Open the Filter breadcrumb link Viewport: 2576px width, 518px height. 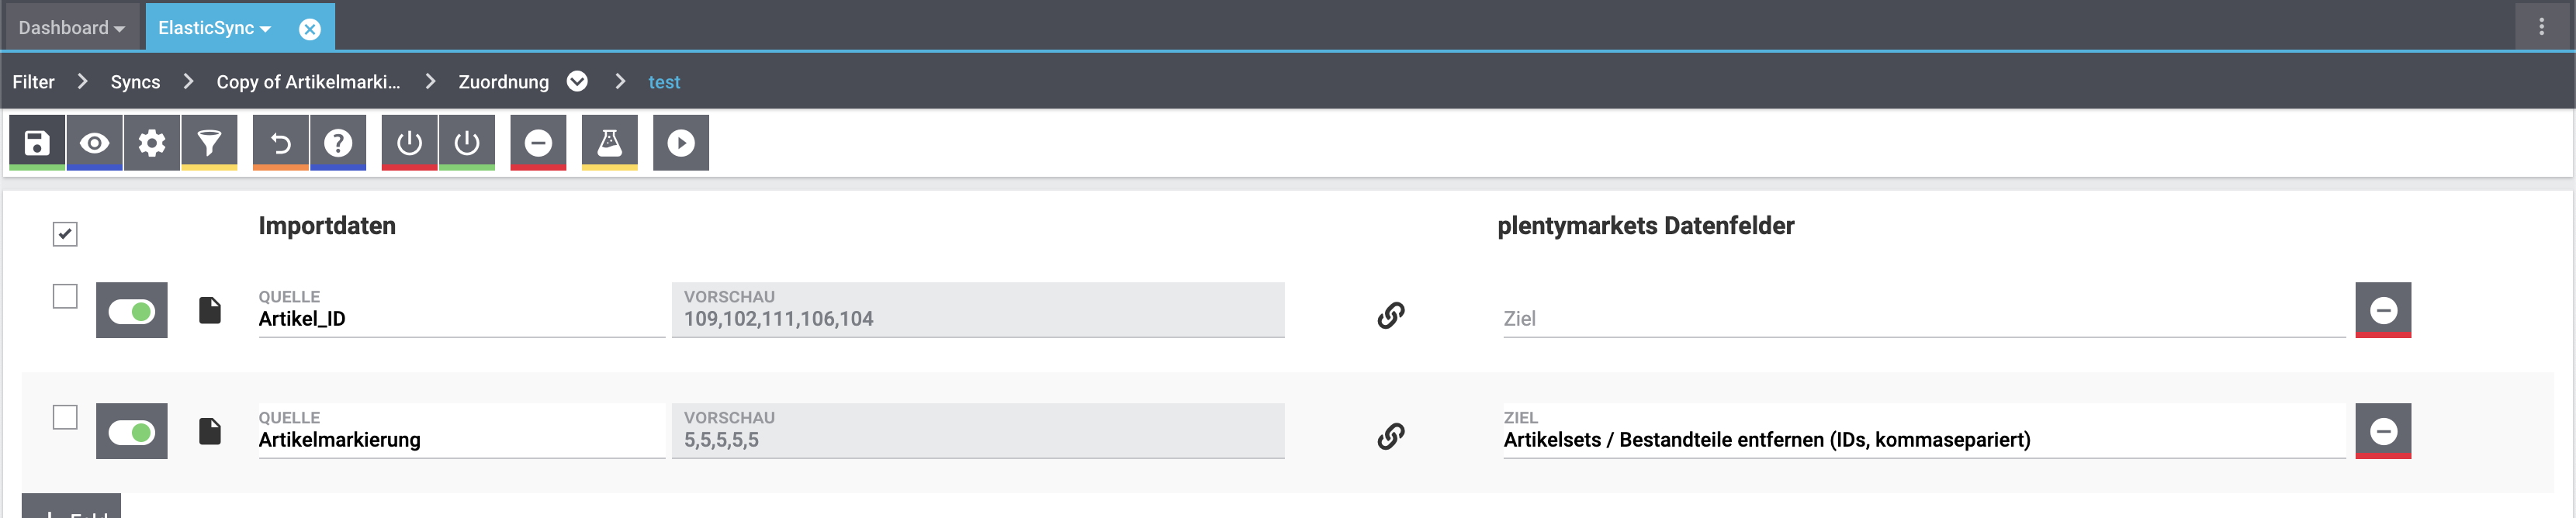[33, 82]
